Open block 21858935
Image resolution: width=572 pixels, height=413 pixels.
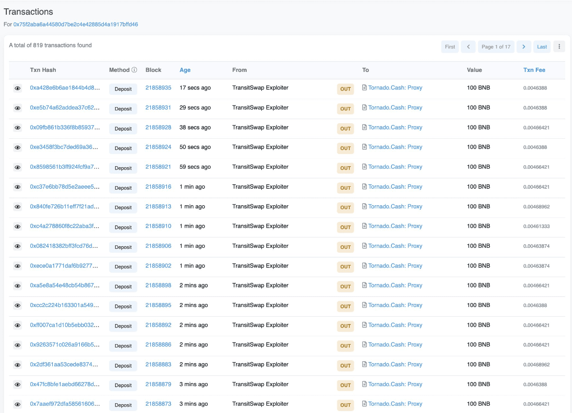159,88
